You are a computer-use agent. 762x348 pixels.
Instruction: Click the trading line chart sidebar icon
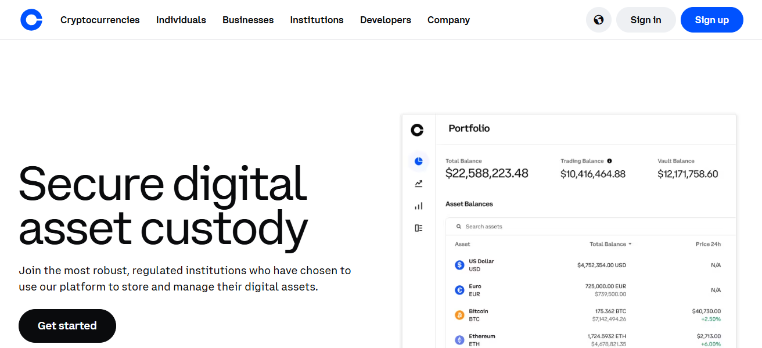[419, 183]
